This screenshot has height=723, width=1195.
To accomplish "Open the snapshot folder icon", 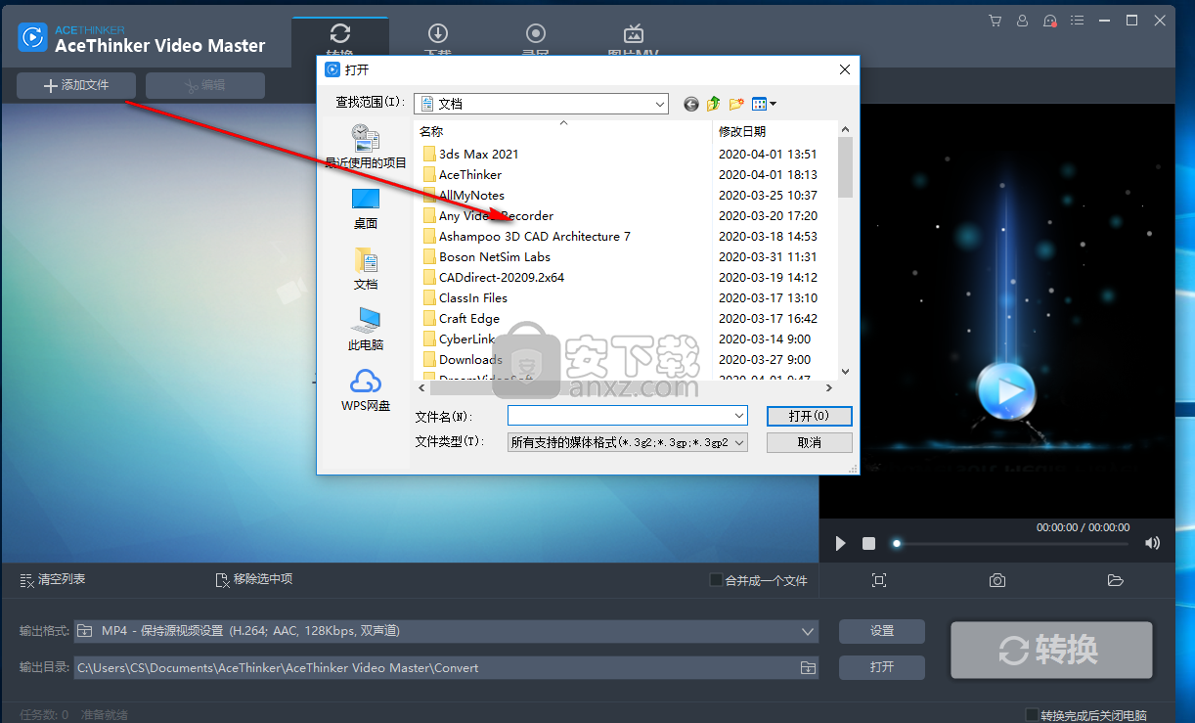I will [1115, 580].
